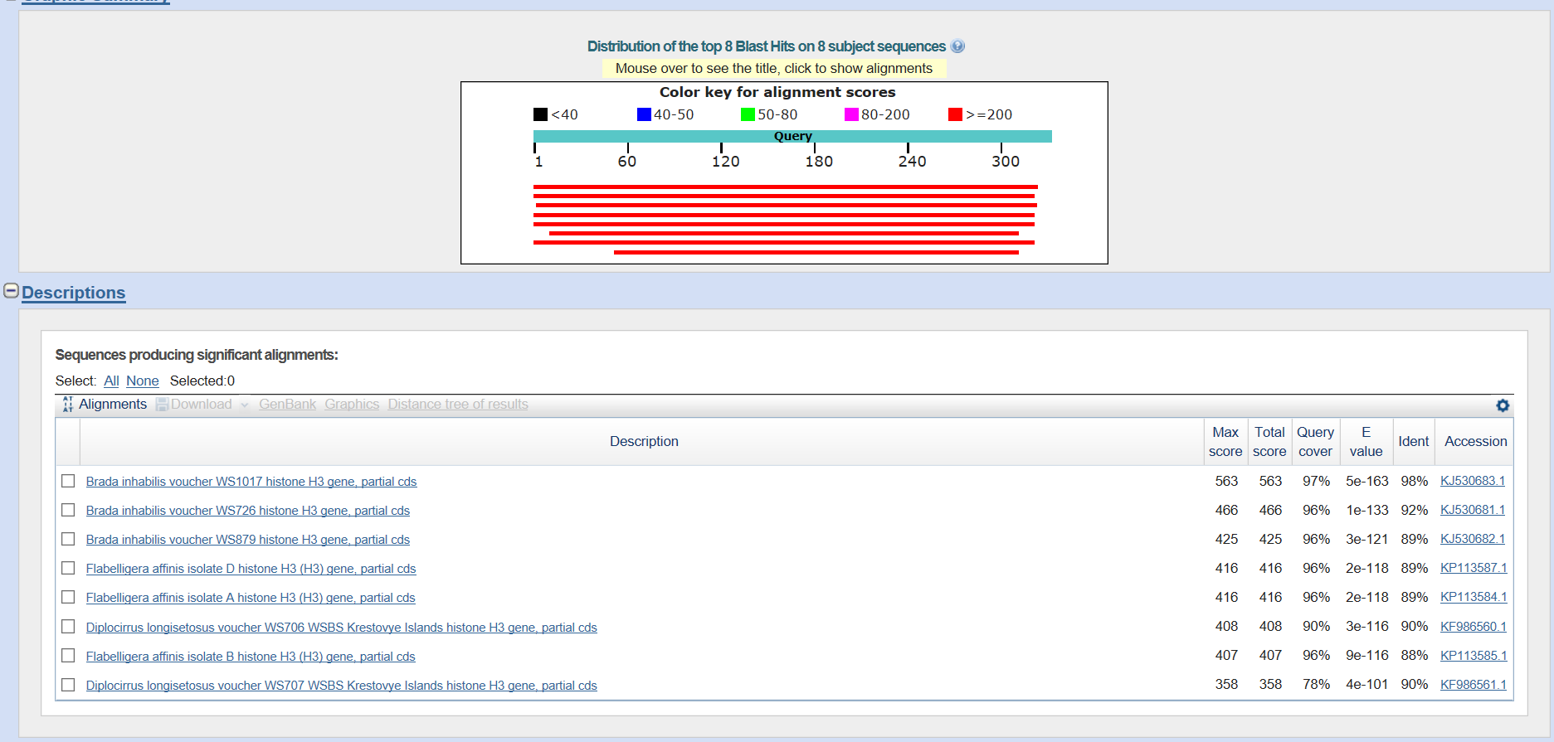The image size is (1554, 742).
Task: Tick checkbox for Flabelligera affinis isolate D
Action: pos(68,569)
